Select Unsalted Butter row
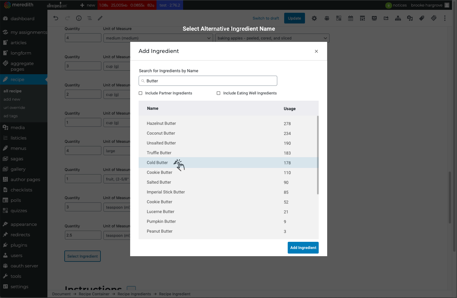 228,143
